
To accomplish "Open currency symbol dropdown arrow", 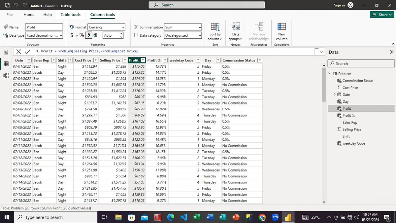I will click(x=77, y=36).
